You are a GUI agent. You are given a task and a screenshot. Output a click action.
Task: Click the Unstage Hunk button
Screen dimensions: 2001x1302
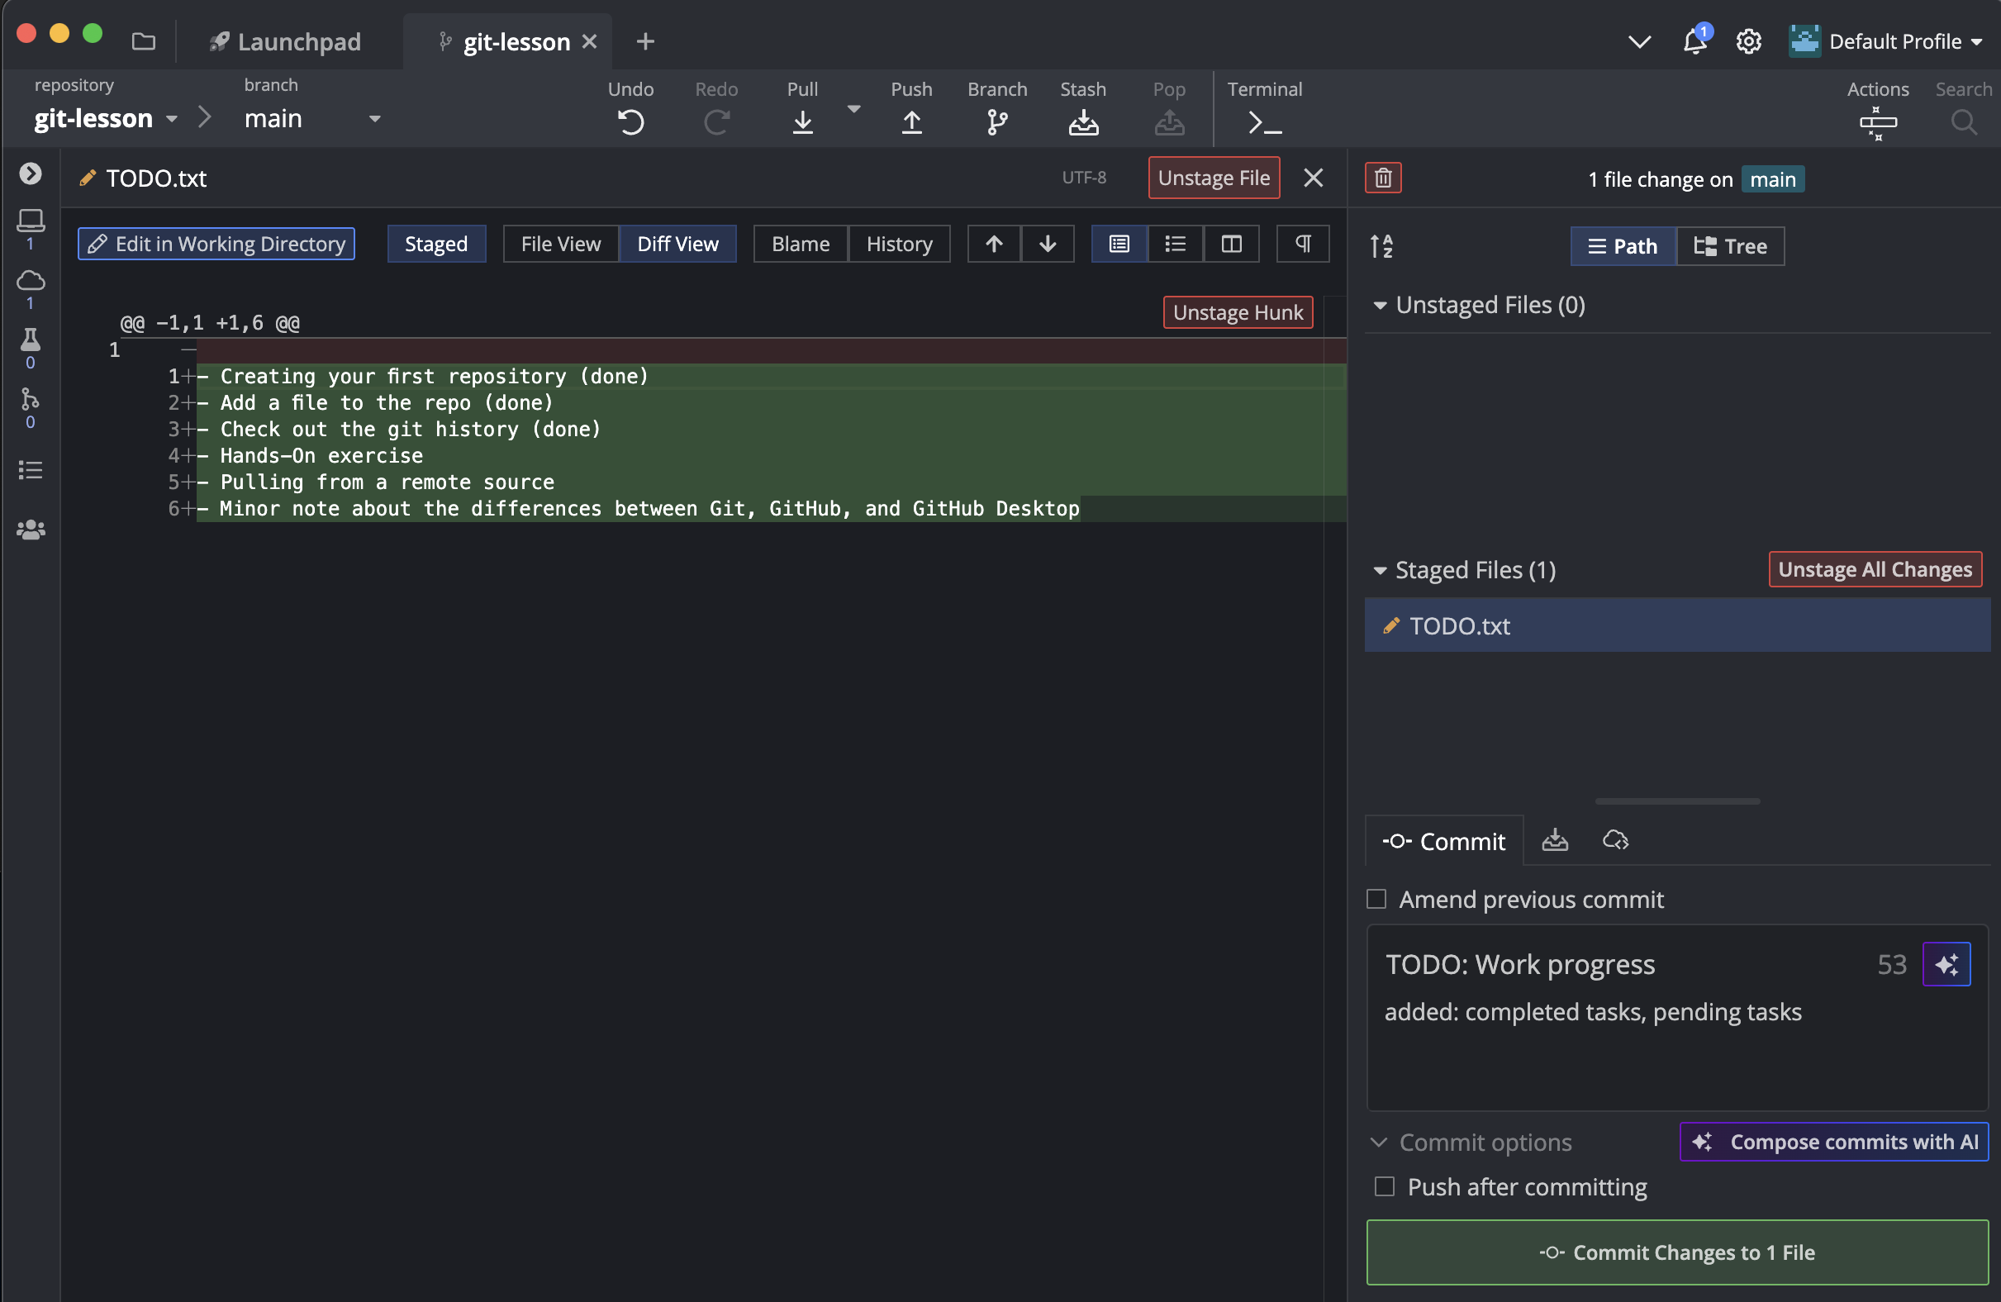pyautogui.click(x=1237, y=312)
